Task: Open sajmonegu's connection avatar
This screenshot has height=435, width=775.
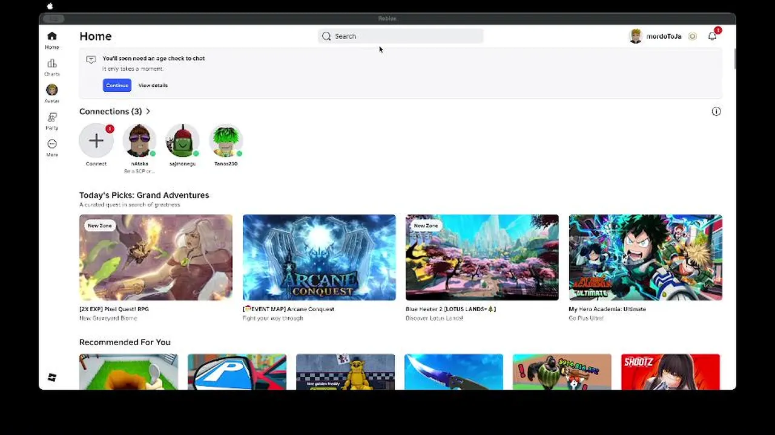Action: point(182,141)
